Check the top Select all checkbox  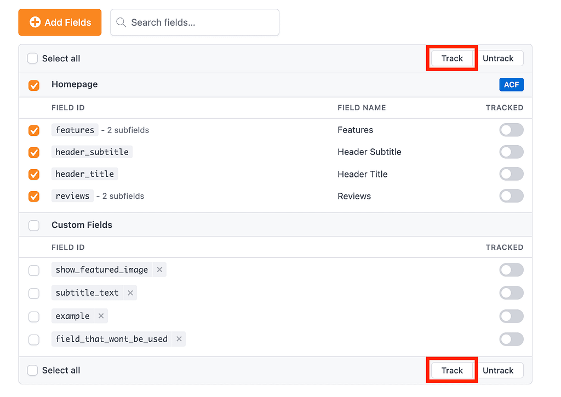pos(32,58)
